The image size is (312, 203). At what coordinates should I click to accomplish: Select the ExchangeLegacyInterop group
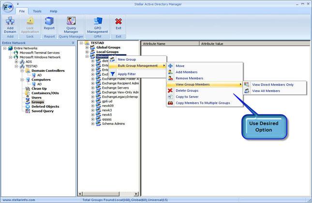click(x=120, y=96)
